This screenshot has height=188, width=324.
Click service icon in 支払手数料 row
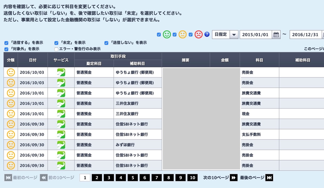(x=61, y=135)
